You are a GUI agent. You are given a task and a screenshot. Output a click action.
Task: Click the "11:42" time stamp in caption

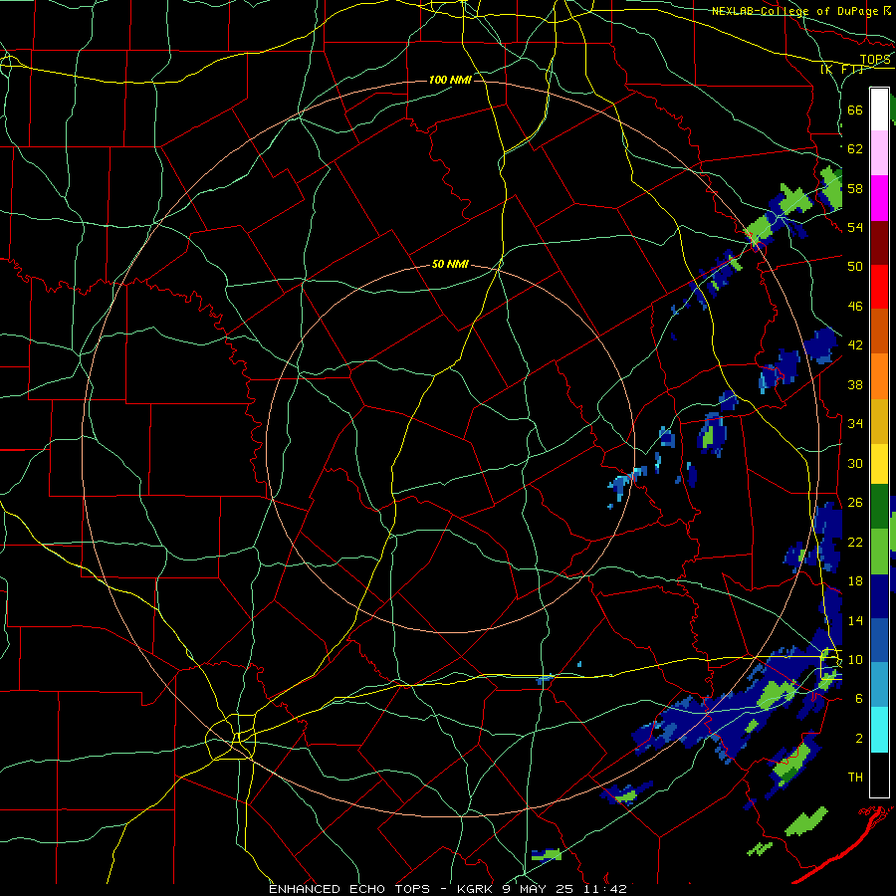605,889
